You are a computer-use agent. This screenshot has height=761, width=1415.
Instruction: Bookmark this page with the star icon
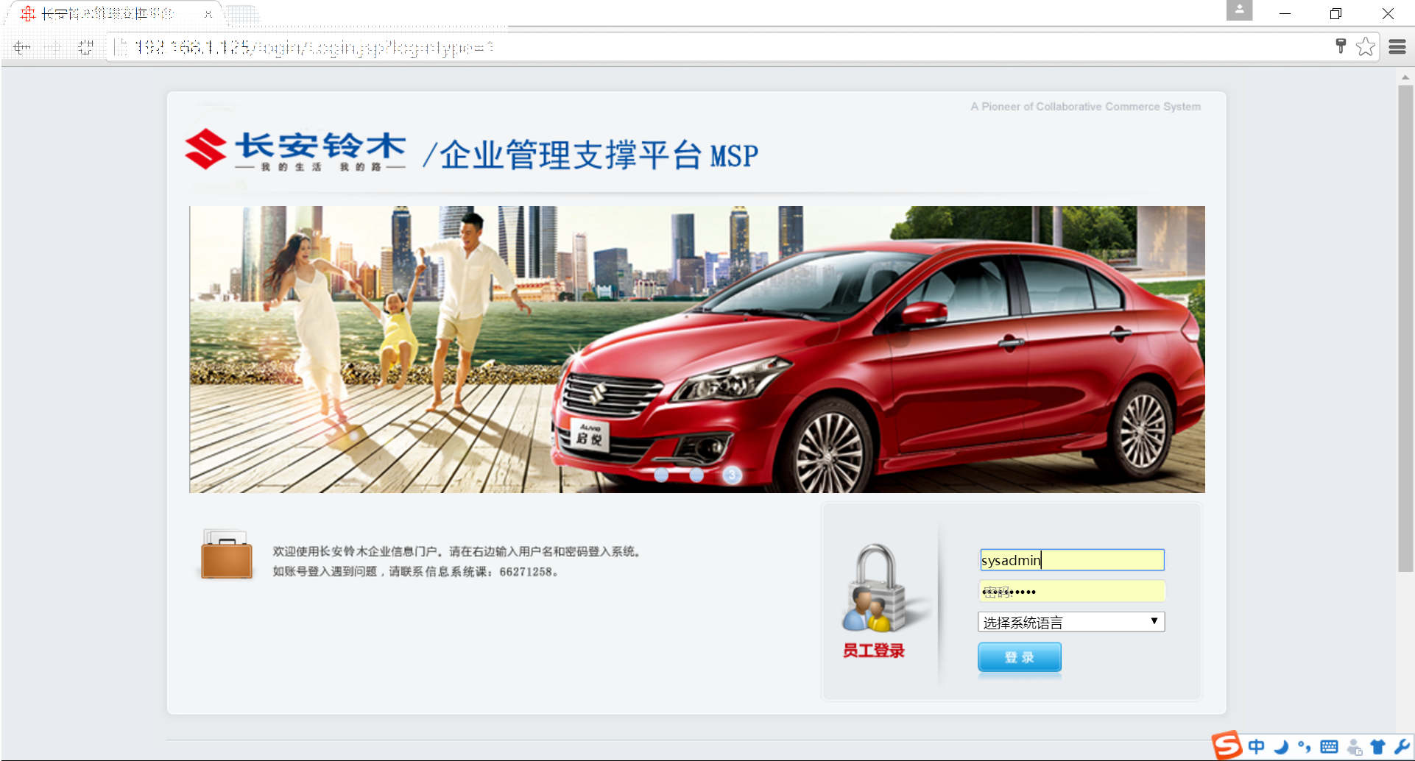(x=1366, y=46)
